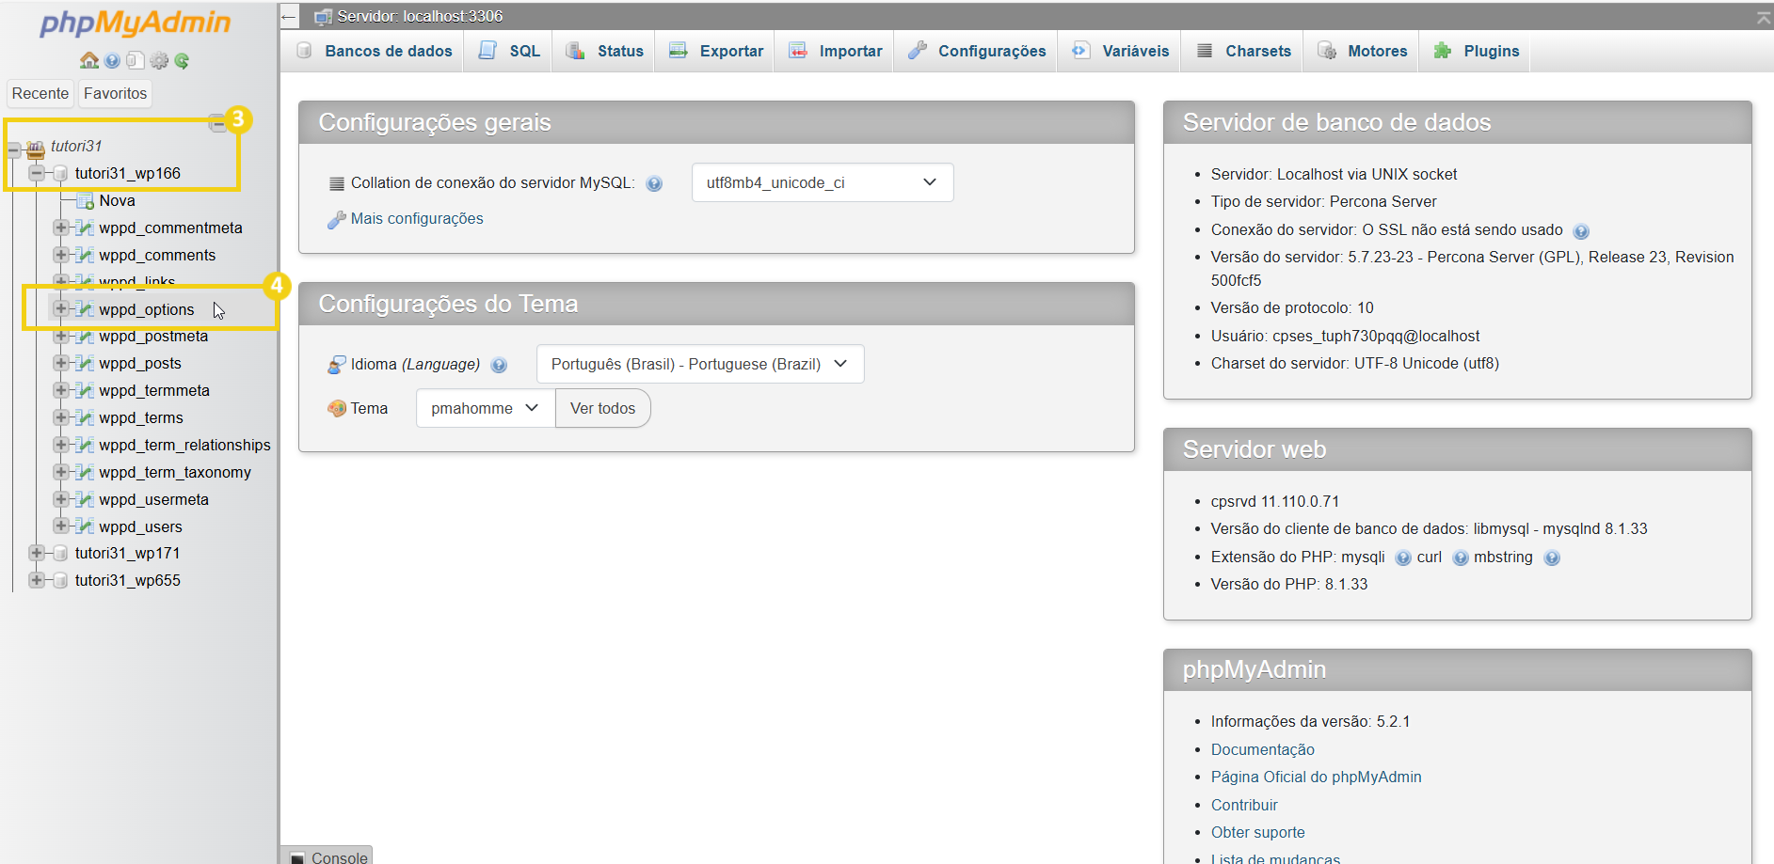The height and width of the screenshot is (864, 1774).
Task: Click the collapse-all icon in the navigation tree
Action: tap(216, 123)
